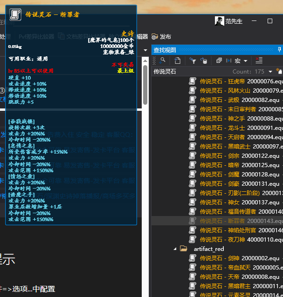Click the document icon with arrow in toolbar
This screenshot has height=297, width=283.
click(178, 61)
